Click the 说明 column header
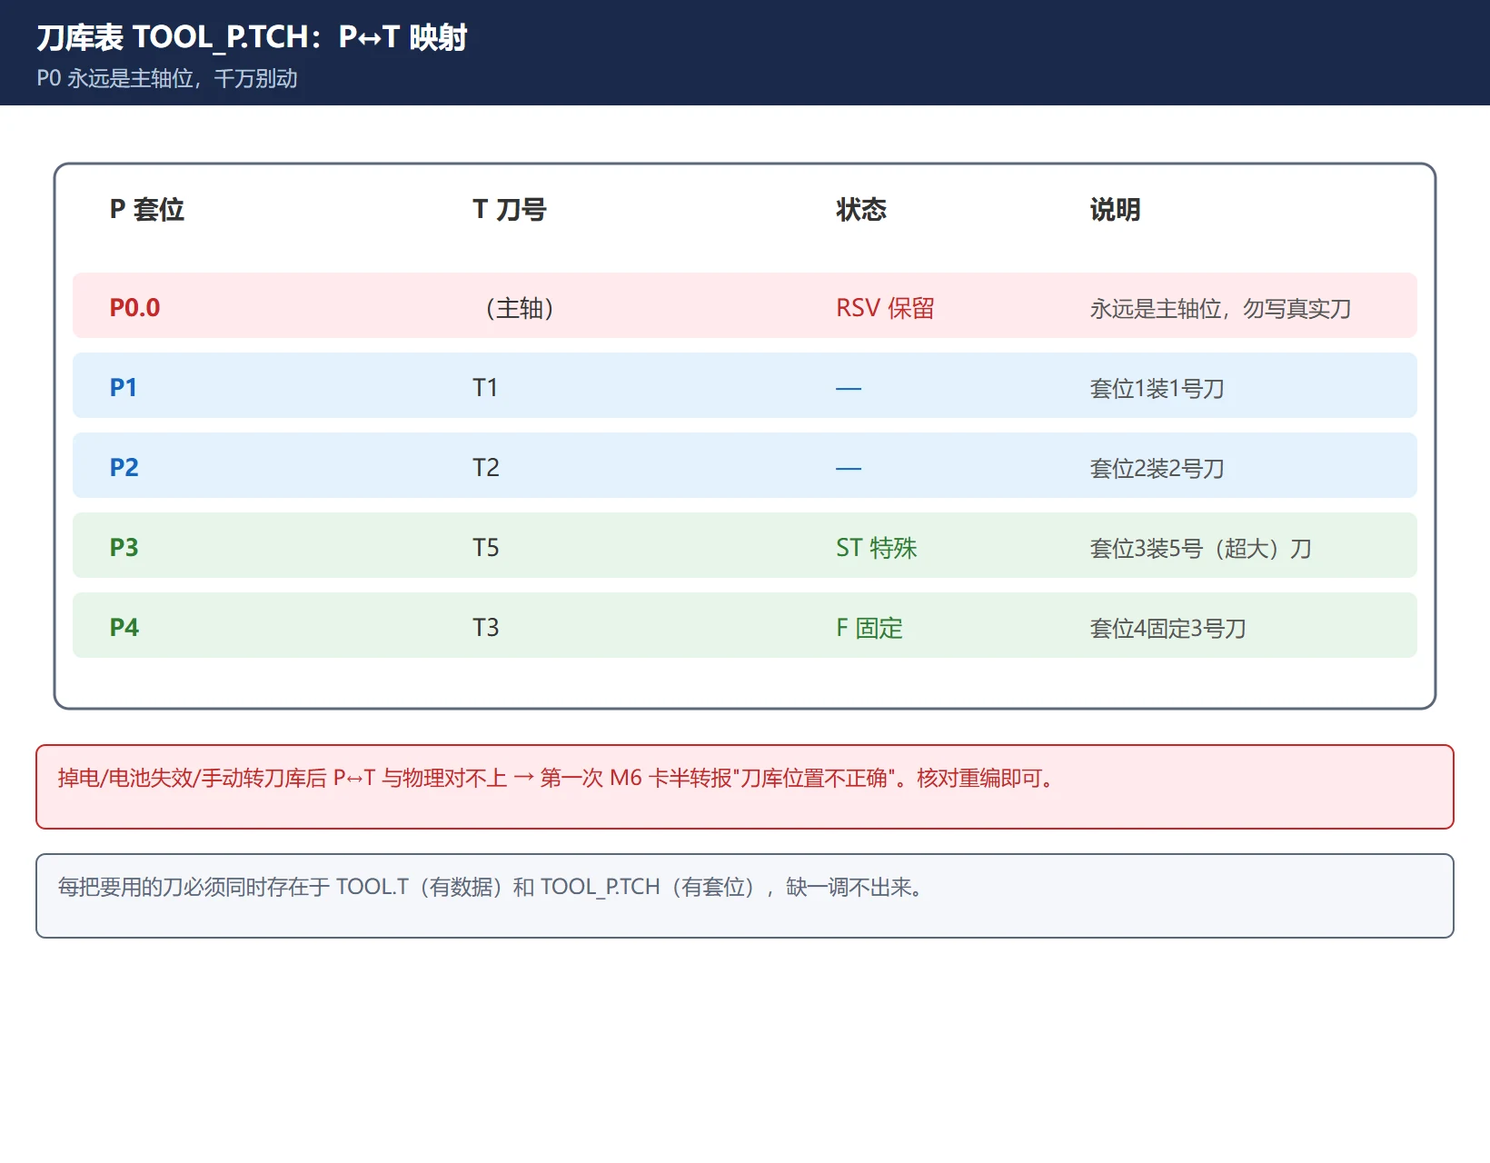 tap(1116, 210)
